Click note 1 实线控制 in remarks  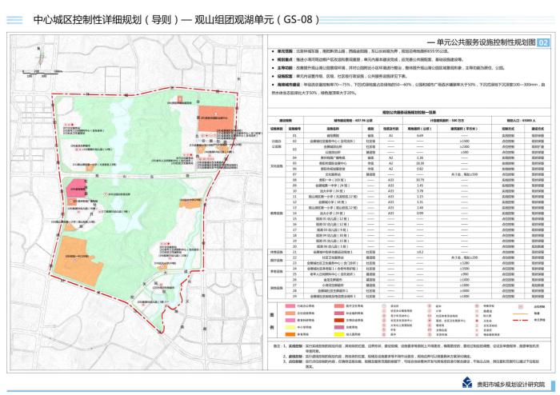[295, 346]
